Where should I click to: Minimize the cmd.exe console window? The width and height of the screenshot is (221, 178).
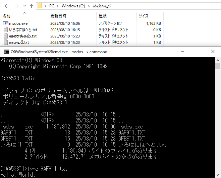[182, 52]
